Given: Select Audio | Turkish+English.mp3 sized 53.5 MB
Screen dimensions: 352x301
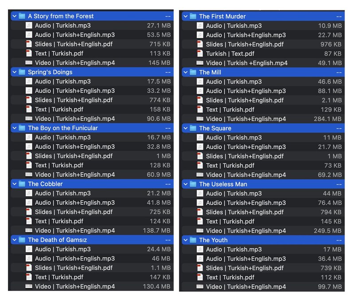Looking at the screenshot, I should [75, 35].
